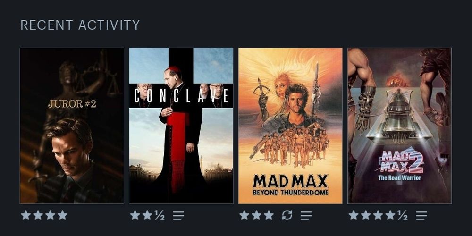Open the review icon under Mad Max 2
472x236 pixels.
pos(421,215)
